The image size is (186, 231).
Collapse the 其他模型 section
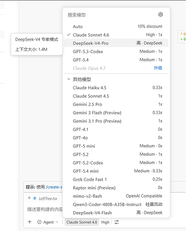[69, 79]
